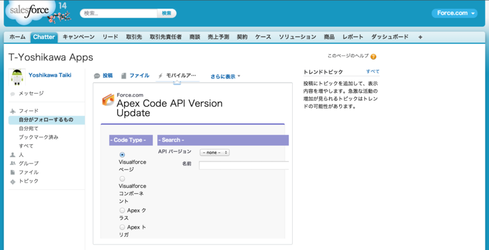This screenshot has height=250, width=489.
Task: Click Yoshikawa Taiki's droid avatar
Action: 17,77
